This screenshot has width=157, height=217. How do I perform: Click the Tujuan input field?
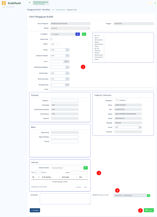(x=102, y=89)
